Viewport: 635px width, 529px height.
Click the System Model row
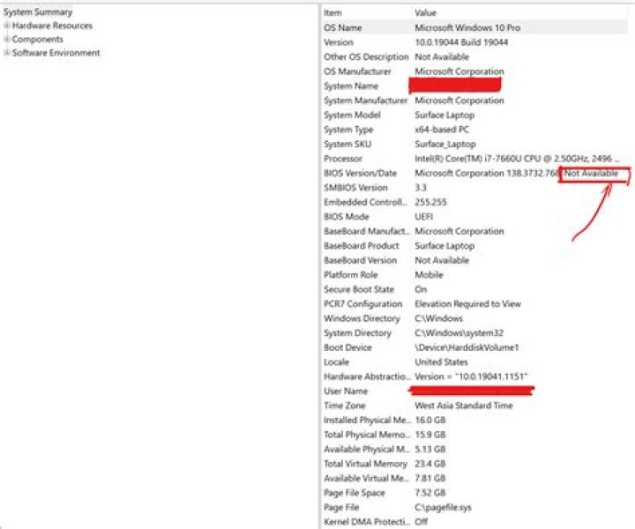[x=351, y=115]
